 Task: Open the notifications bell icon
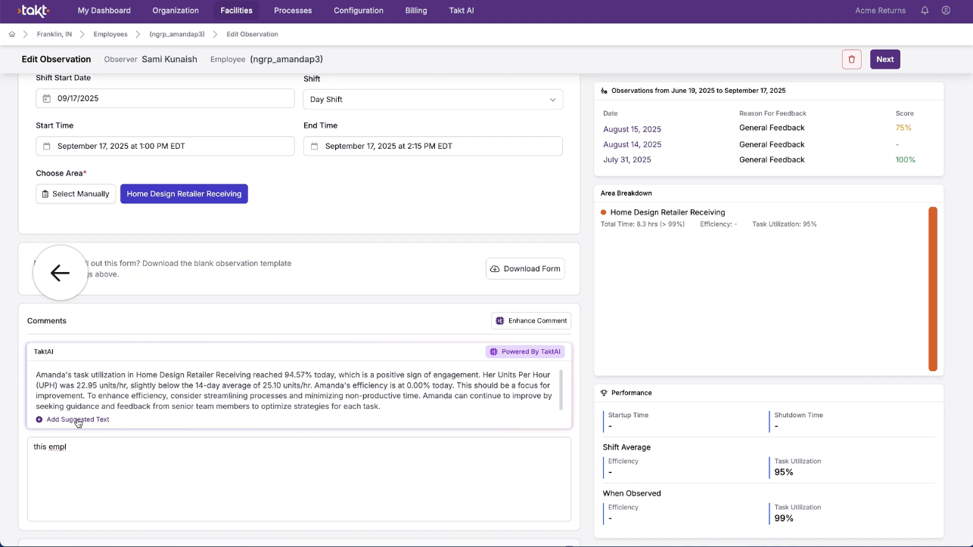925,11
